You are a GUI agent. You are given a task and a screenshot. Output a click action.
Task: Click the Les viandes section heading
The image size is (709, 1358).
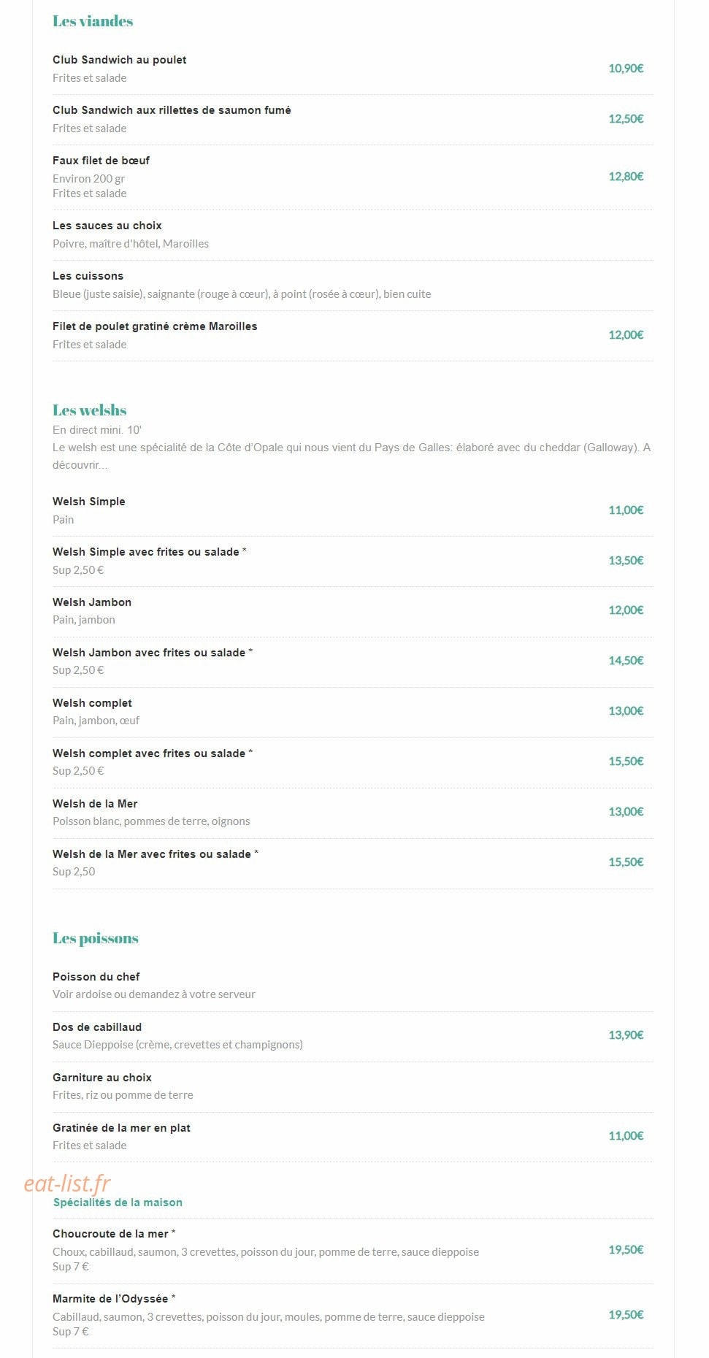93,21
